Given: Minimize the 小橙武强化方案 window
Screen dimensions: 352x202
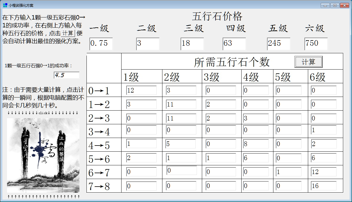Looking at the screenshot, I should coord(325,5).
